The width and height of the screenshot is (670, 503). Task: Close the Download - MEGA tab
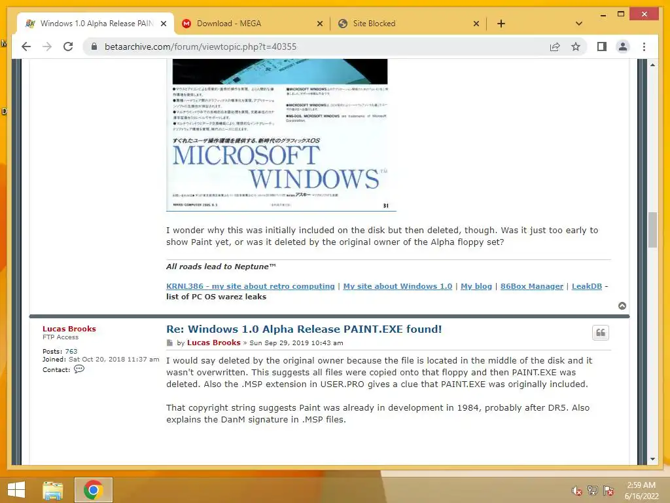tap(319, 24)
